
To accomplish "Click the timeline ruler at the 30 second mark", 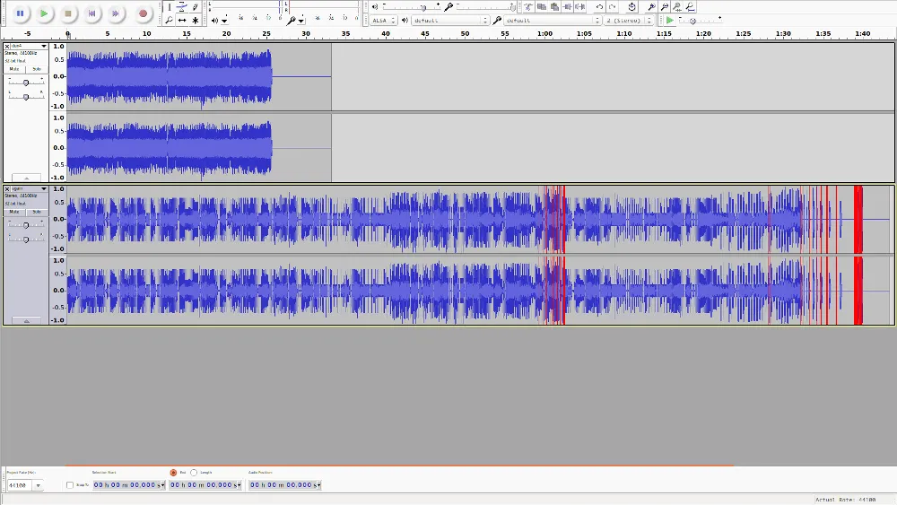I will point(306,34).
